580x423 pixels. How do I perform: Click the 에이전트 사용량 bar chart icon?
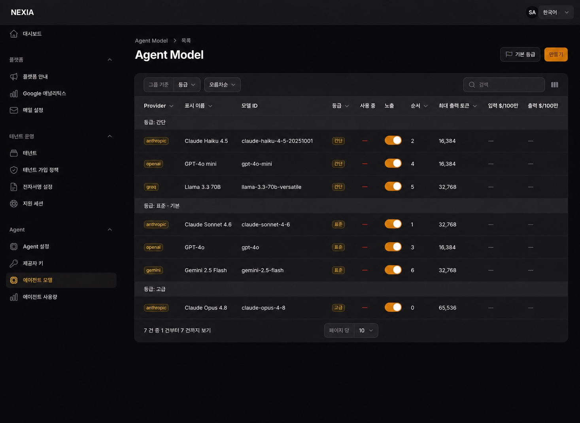click(x=14, y=297)
